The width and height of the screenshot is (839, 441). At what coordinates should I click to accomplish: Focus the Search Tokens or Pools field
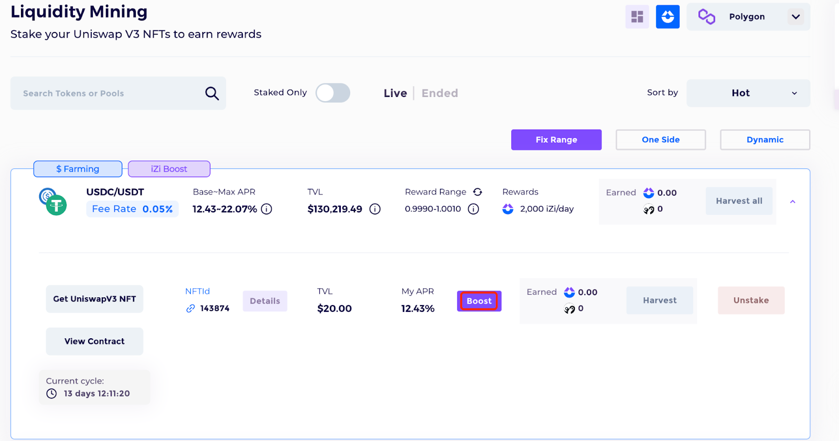point(118,93)
